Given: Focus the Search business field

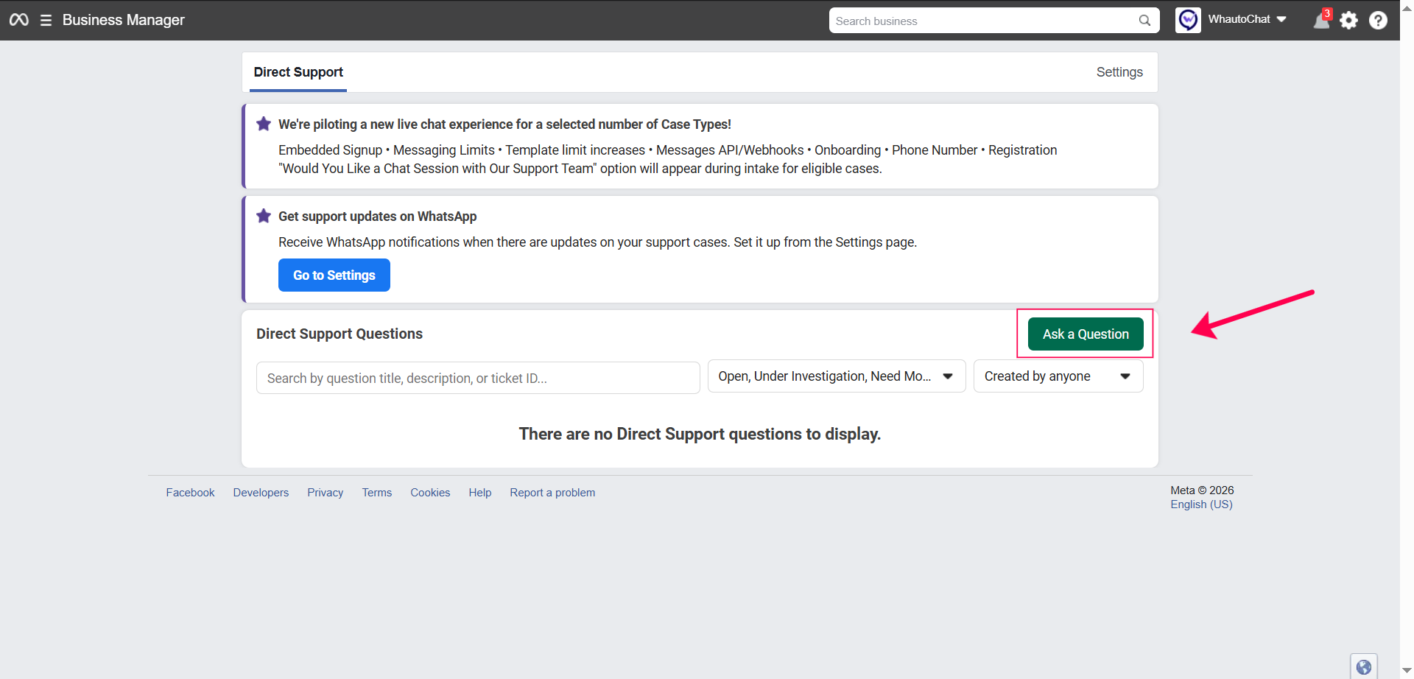Looking at the screenshot, I should [994, 21].
